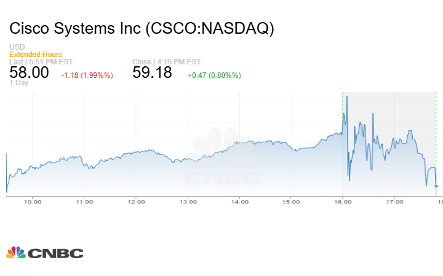Click the green +0.47 (0.80%) change
Image resolution: width=443 pixels, height=276 pixels.
215,75
